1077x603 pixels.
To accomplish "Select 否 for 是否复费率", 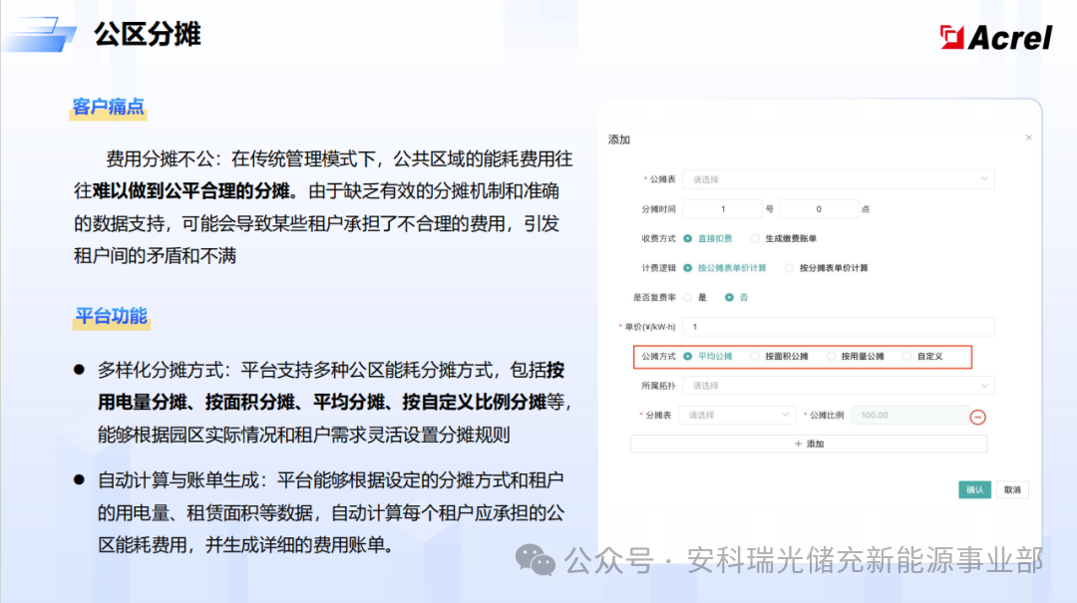I will pos(736,297).
